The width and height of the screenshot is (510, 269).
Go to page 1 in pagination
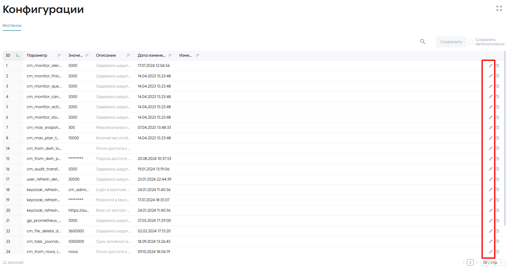[470, 263]
